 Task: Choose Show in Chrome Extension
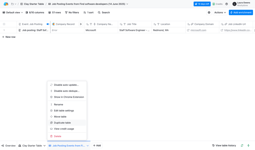coord(67,97)
